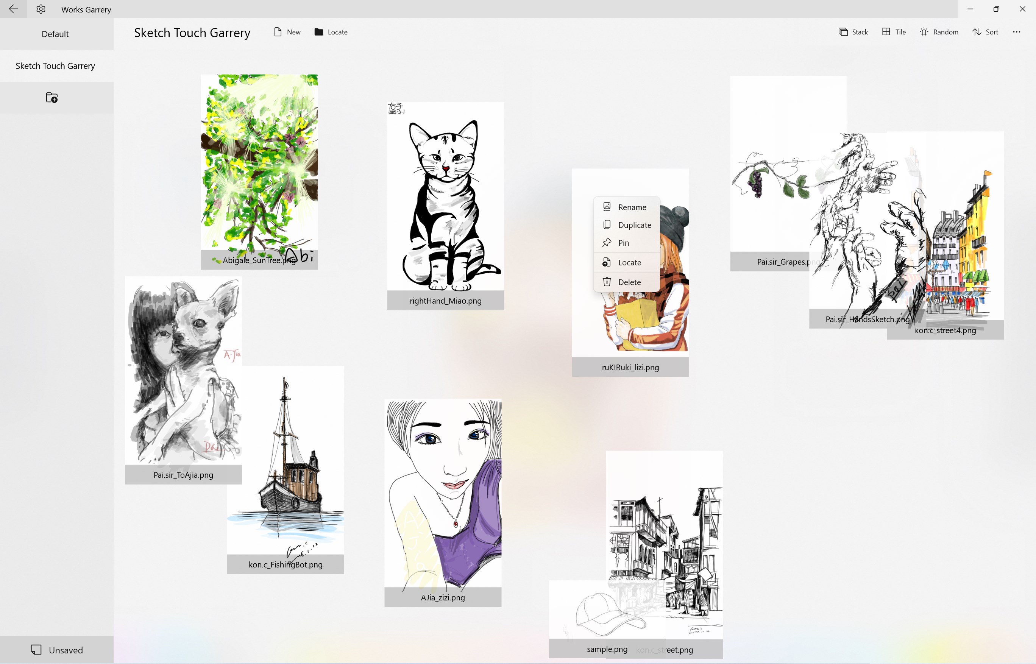This screenshot has width=1036, height=664.
Task: Add a new gallery folder in the sidebar
Action: [x=52, y=97]
